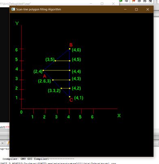Click the red vertex label "B"
This screenshot has width=159, height=164.
[71, 45]
